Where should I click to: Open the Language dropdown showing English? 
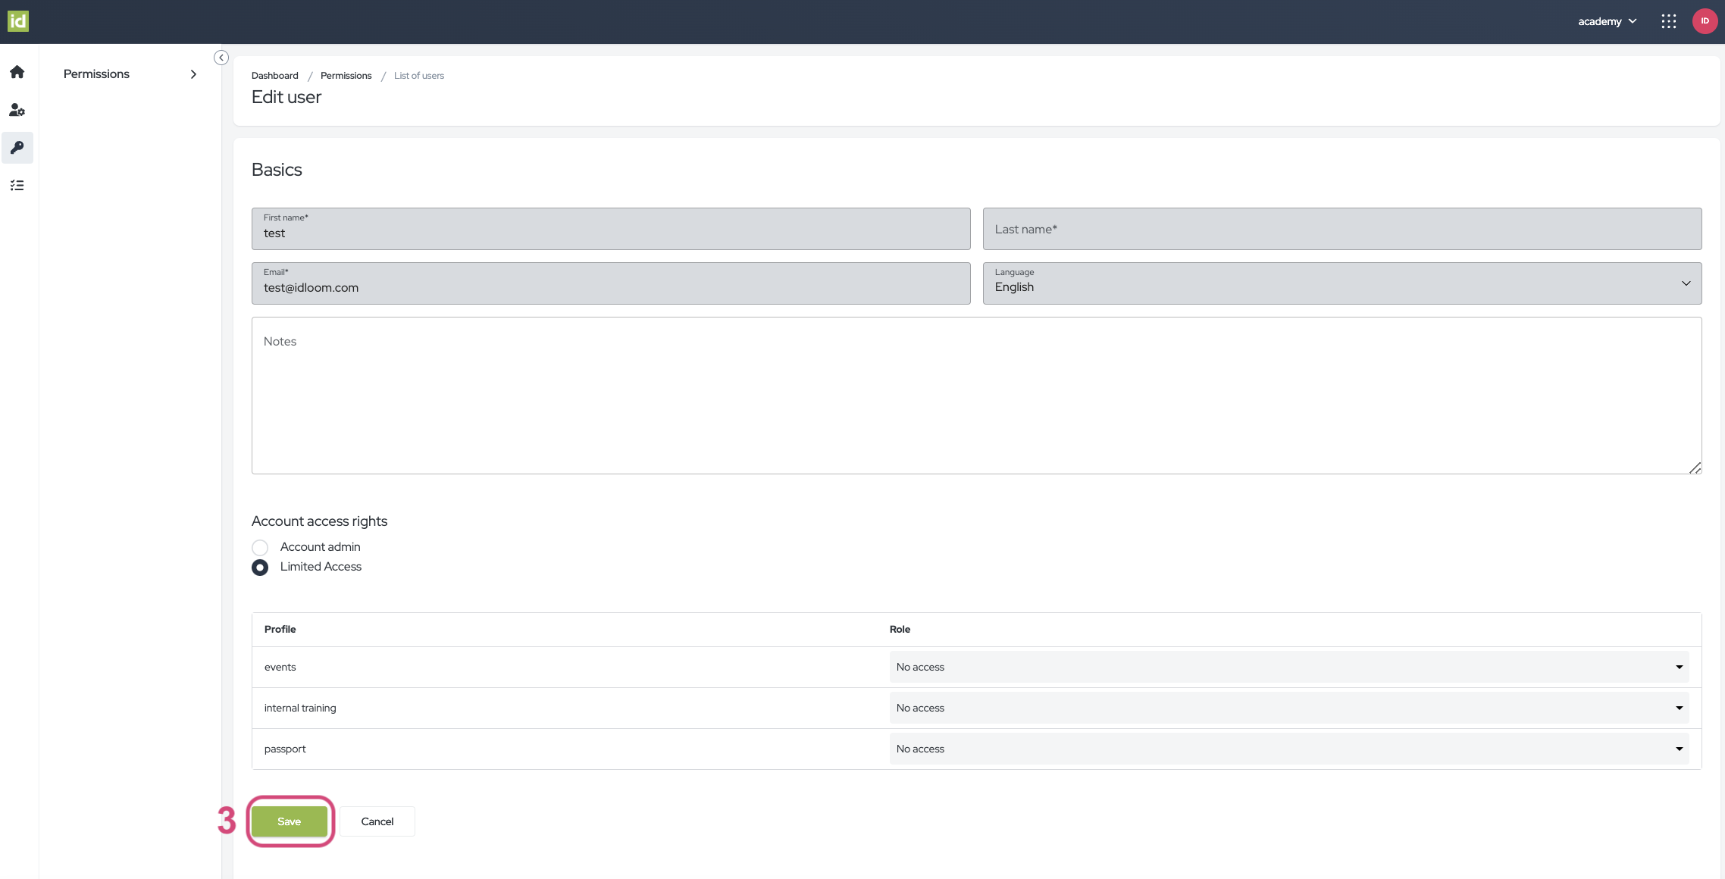coord(1686,283)
